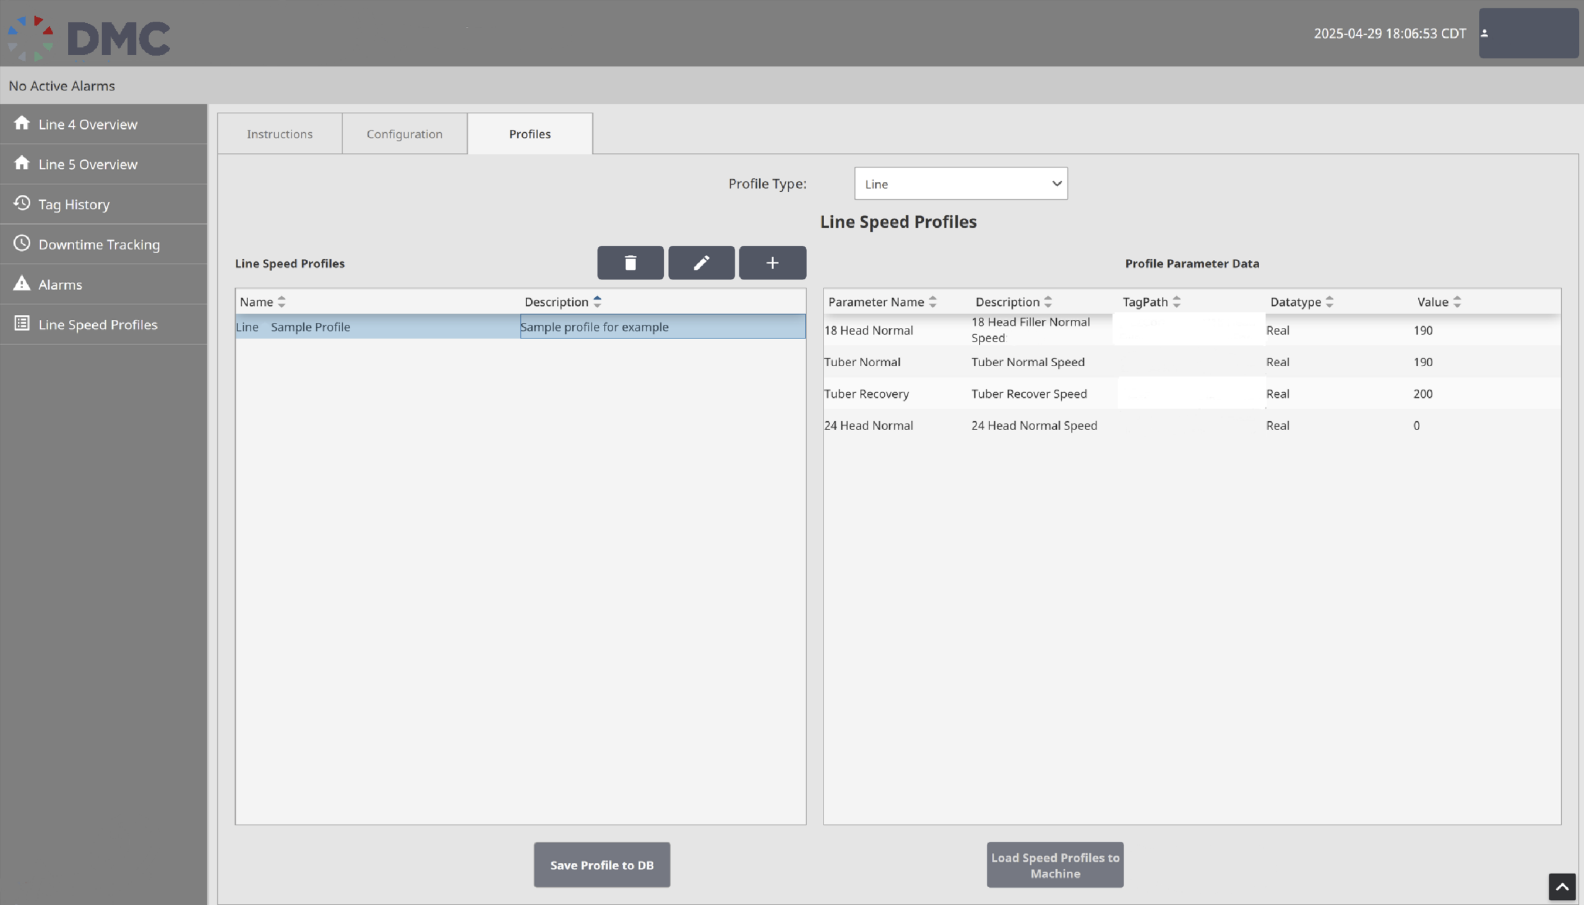Open the Profile Type dropdown
The height and width of the screenshot is (905, 1584).
click(x=961, y=184)
